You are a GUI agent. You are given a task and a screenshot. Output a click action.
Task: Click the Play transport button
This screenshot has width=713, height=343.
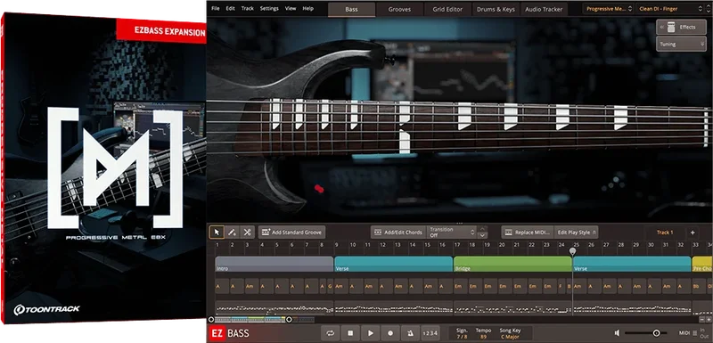coord(371,333)
